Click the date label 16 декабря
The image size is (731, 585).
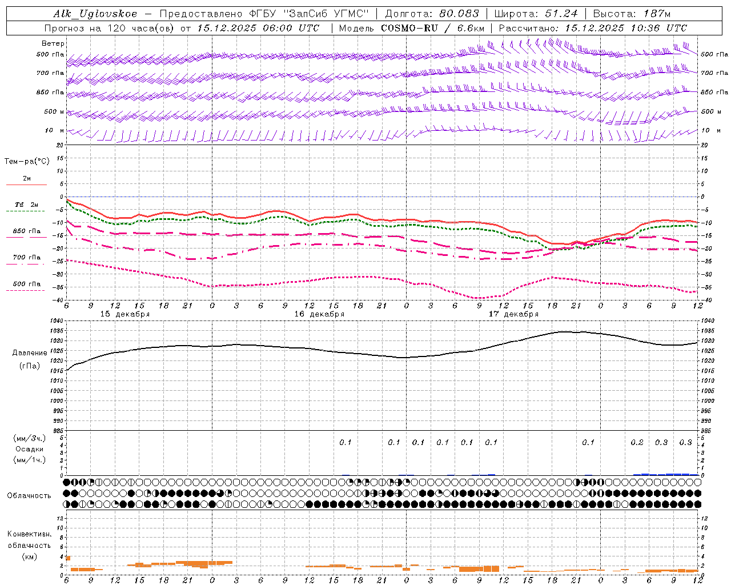319,314
